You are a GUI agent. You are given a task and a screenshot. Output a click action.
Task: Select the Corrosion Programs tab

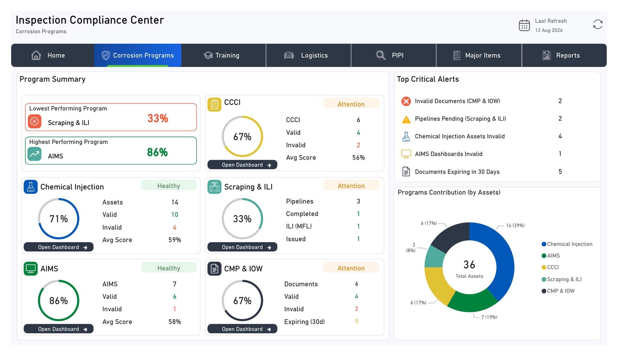pos(138,55)
